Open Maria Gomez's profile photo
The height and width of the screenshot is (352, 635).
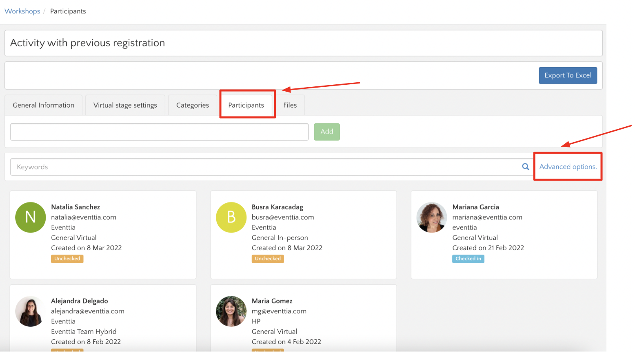(231, 311)
